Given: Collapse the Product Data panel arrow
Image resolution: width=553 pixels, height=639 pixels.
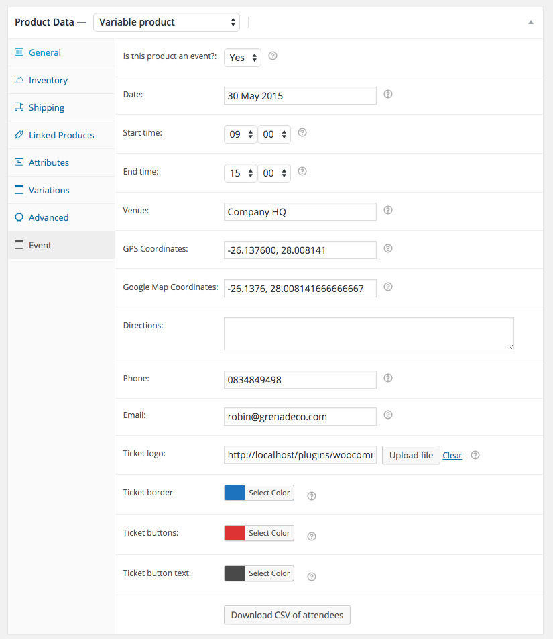Looking at the screenshot, I should pos(531,22).
